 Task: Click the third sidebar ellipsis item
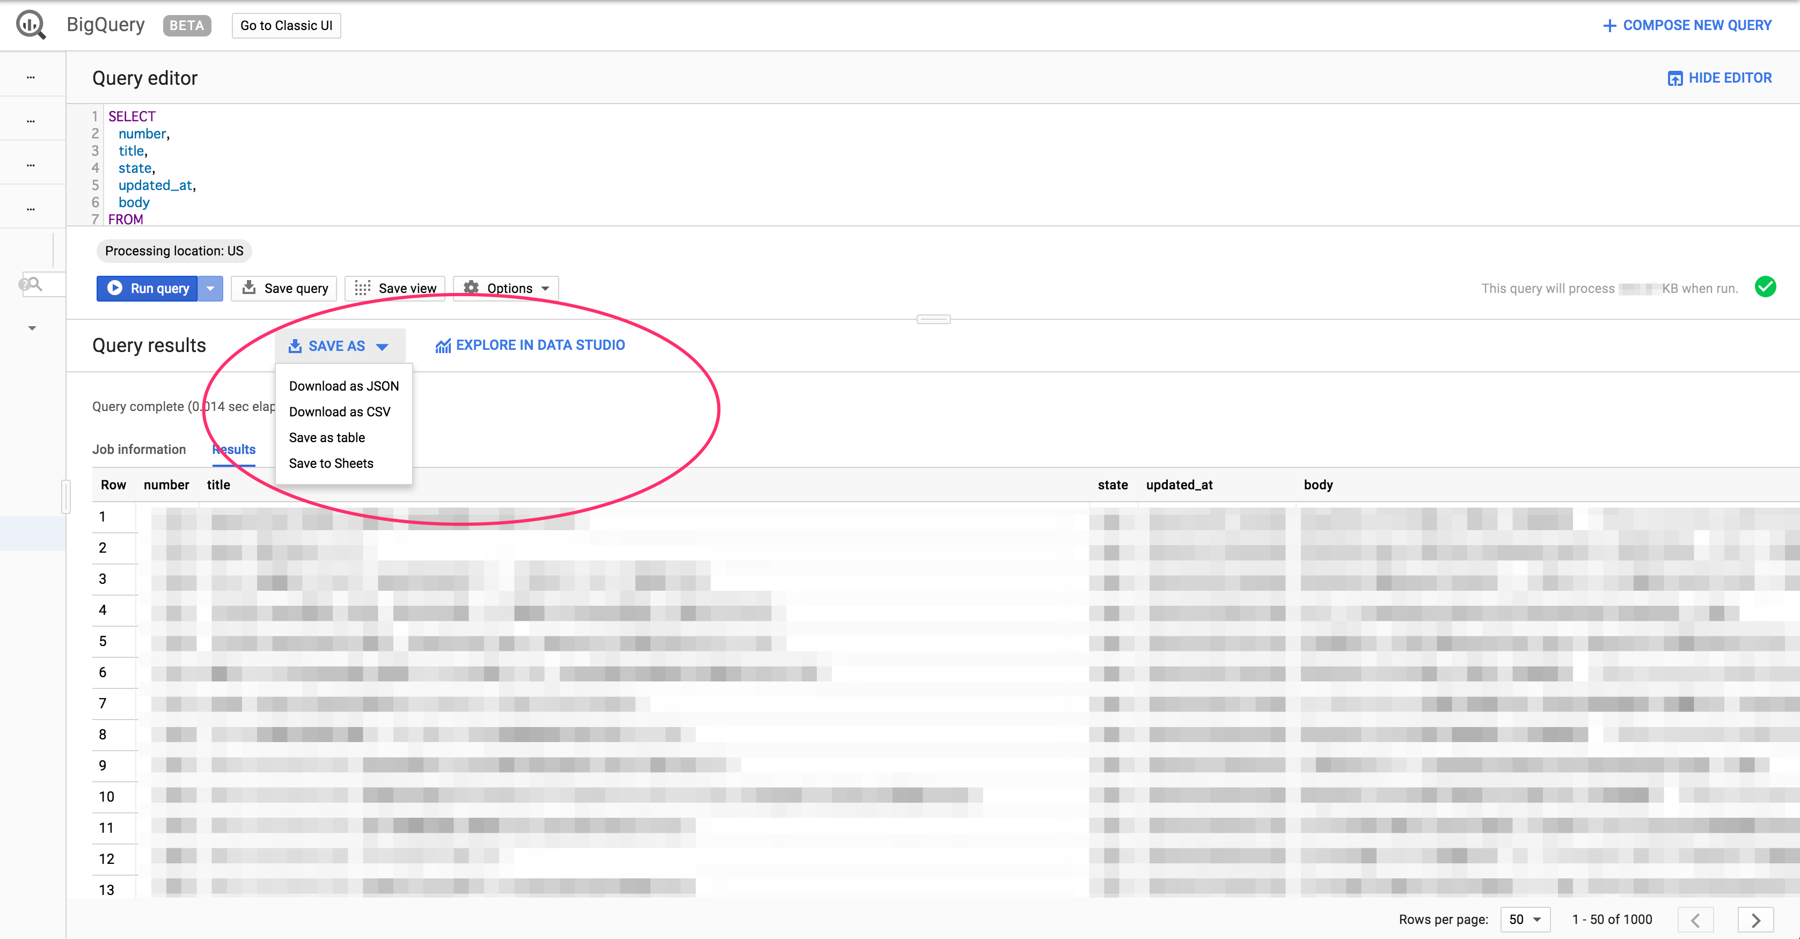pos(31,166)
